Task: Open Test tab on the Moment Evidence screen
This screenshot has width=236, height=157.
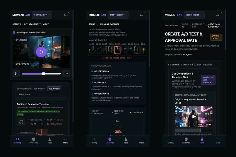Action: (126, 141)
